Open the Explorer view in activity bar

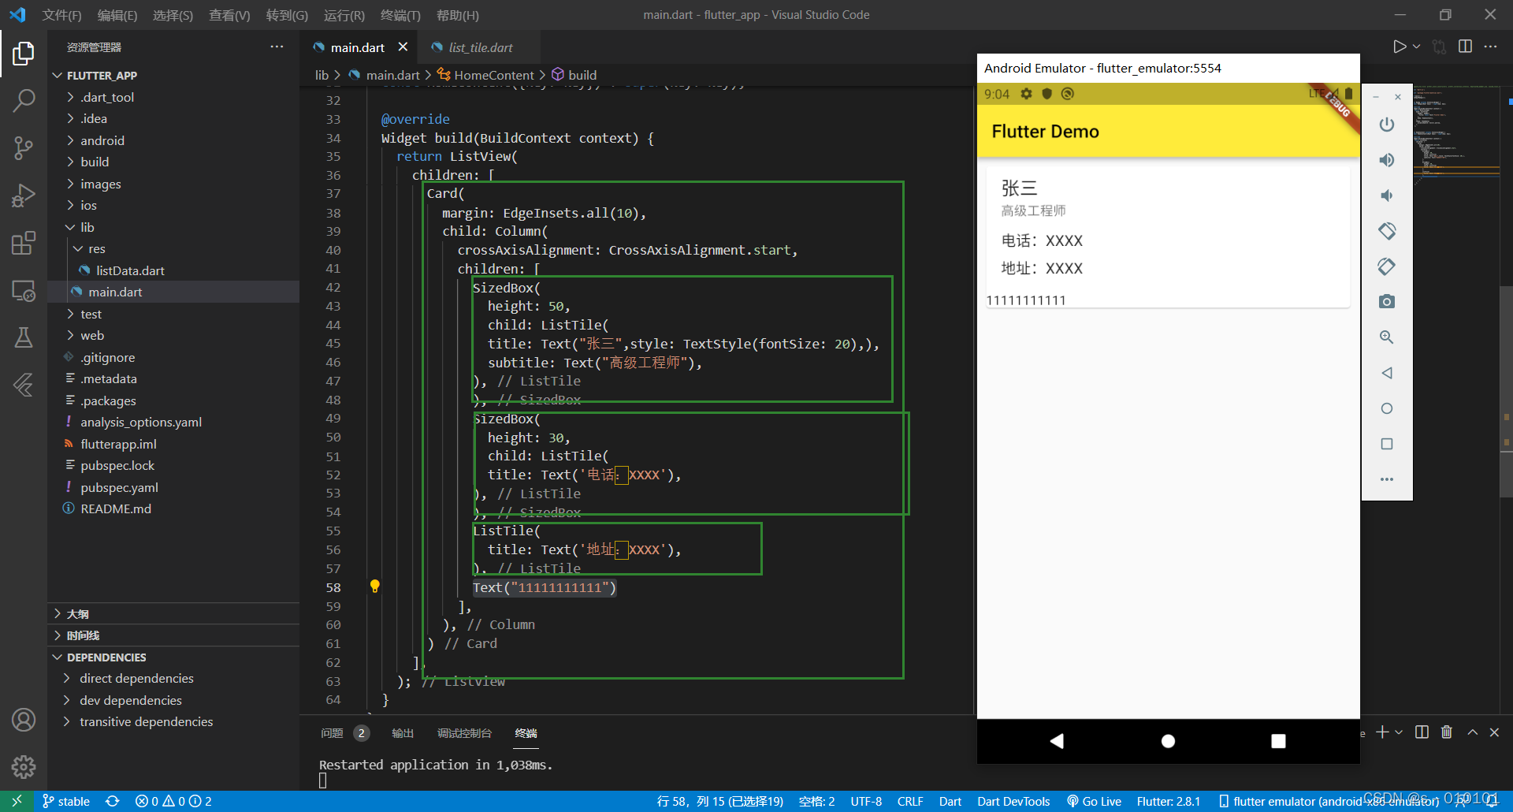tap(24, 54)
